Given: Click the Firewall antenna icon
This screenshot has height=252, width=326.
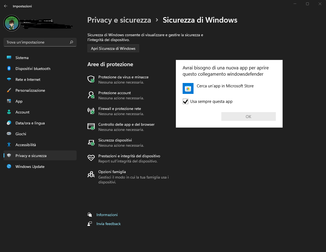Looking at the screenshot, I should tap(91, 111).
